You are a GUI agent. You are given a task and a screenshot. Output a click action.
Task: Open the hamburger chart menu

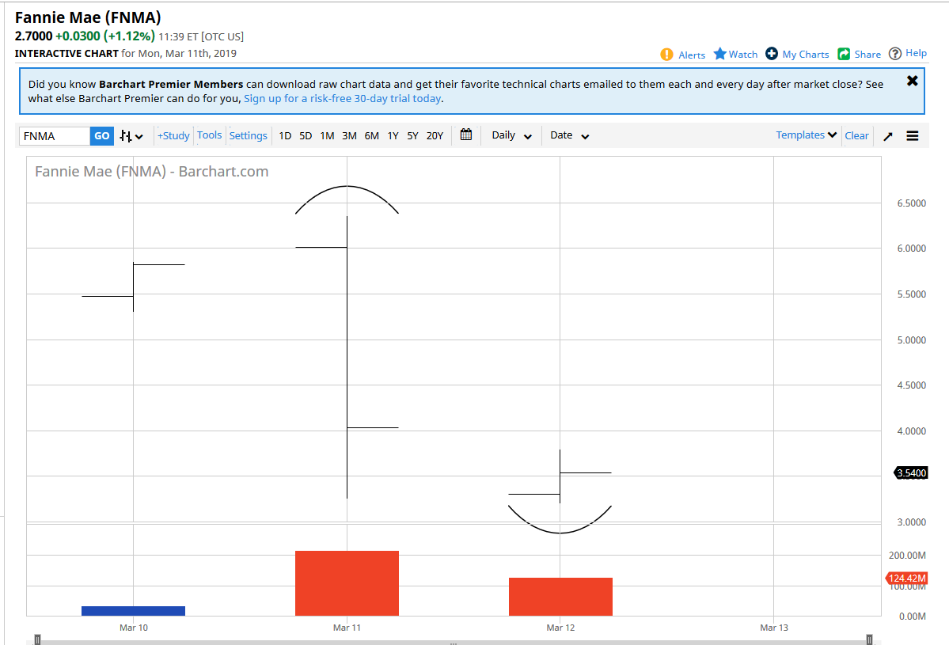pyautogui.click(x=912, y=136)
